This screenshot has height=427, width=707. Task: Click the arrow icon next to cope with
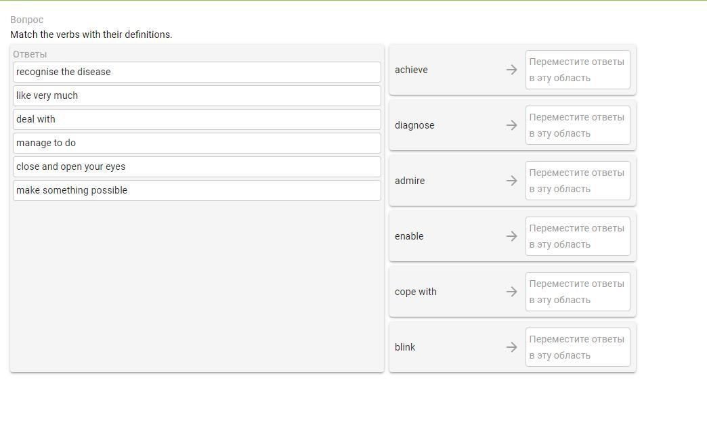[512, 292]
